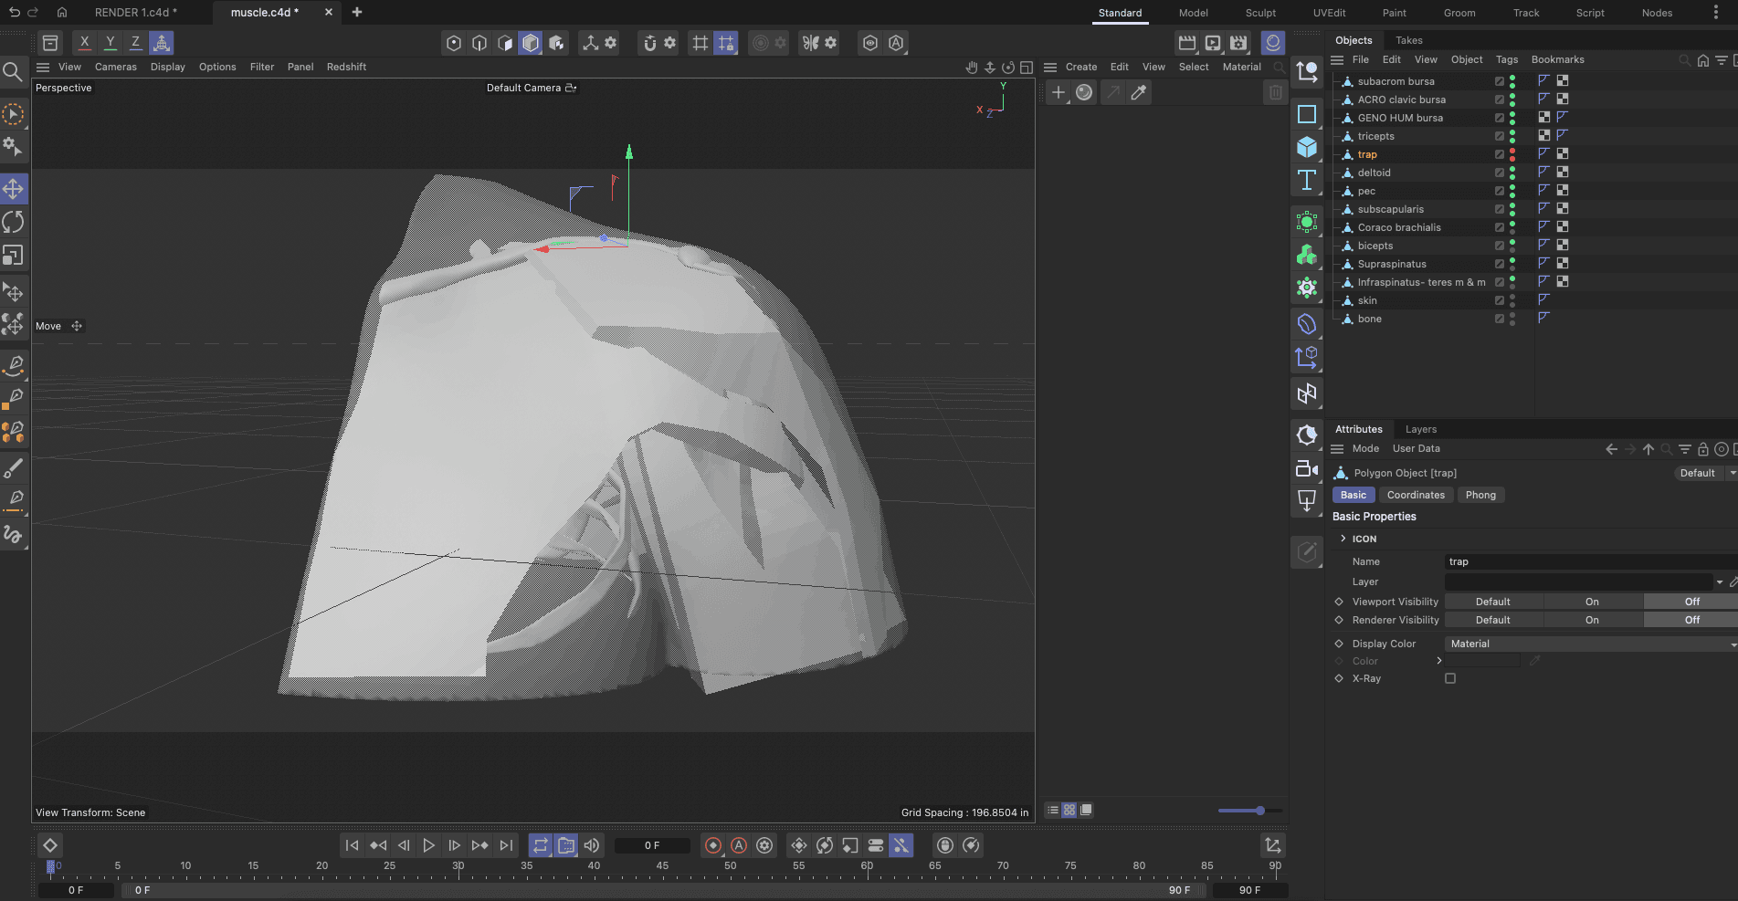Switch to the Sculpt layout tab
The width and height of the screenshot is (1738, 901).
coord(1260,13)
